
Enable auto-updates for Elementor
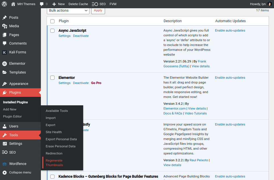230,78
